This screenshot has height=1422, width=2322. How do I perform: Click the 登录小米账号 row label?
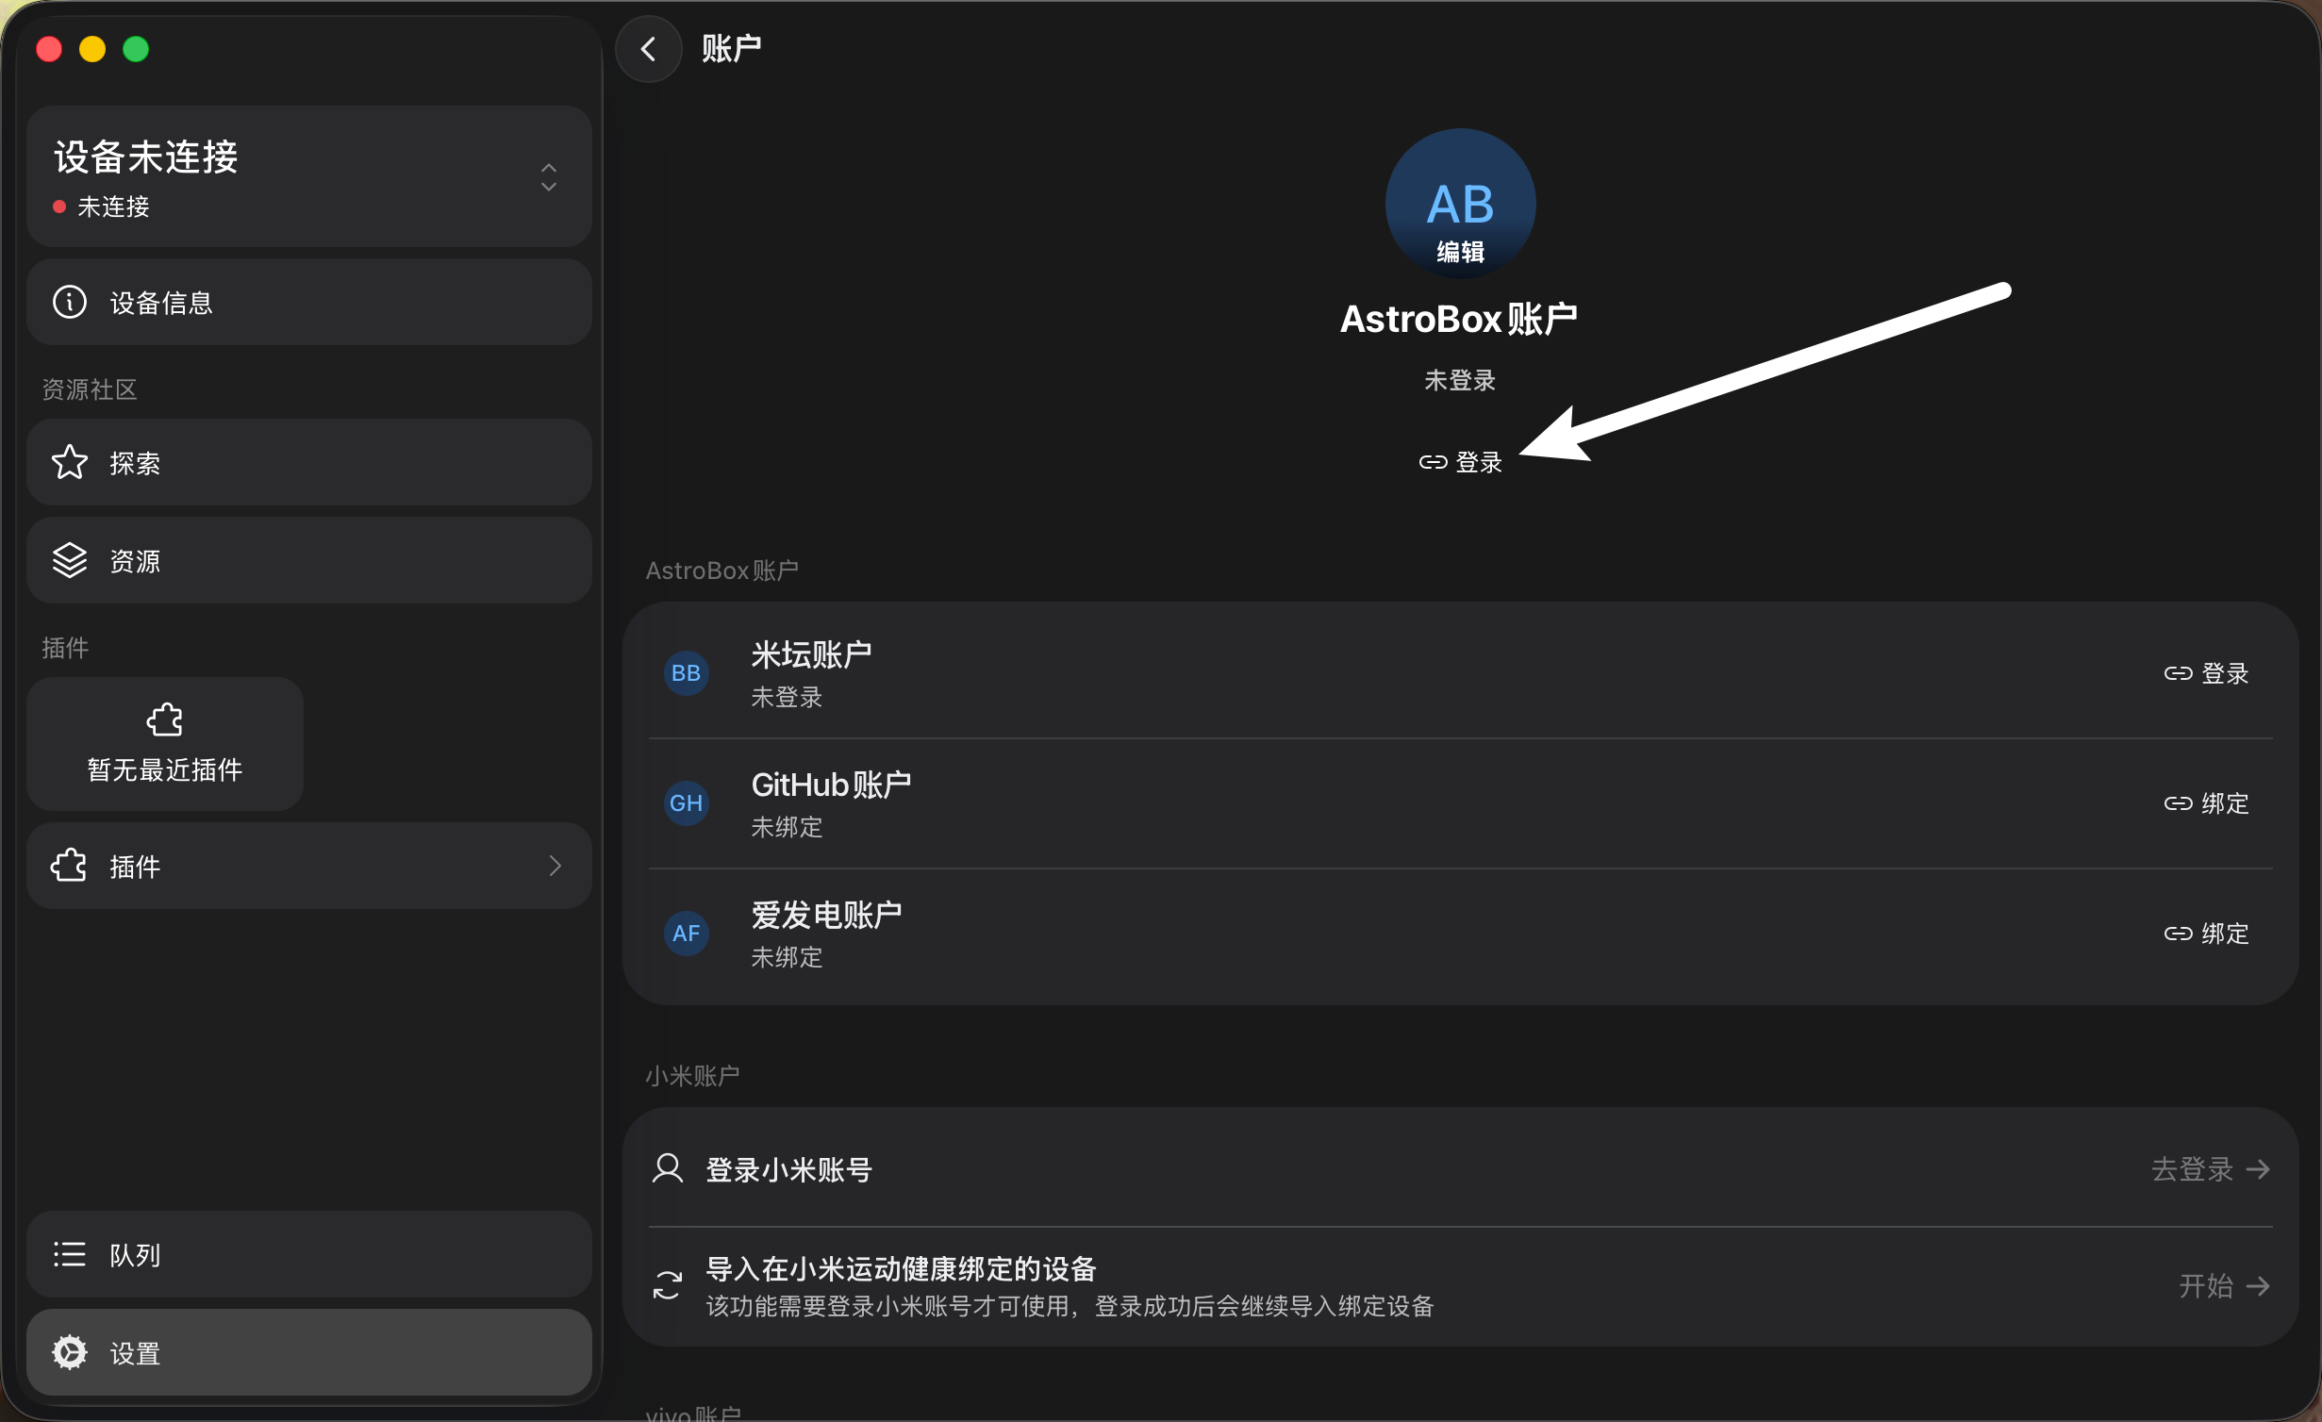[x=789, y=1169]
